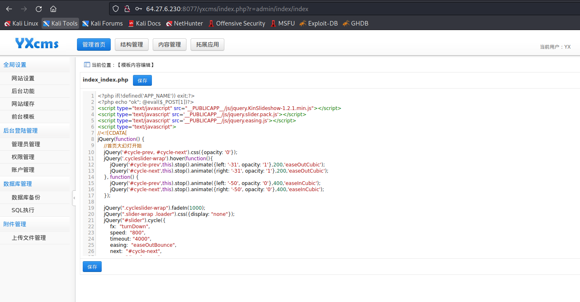Open the Kali Linux bookmark

(21, 23)
